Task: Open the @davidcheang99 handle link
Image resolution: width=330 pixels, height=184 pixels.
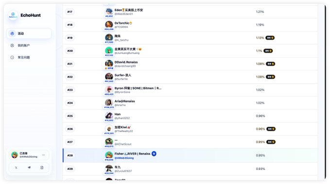Action: [125, 66]
